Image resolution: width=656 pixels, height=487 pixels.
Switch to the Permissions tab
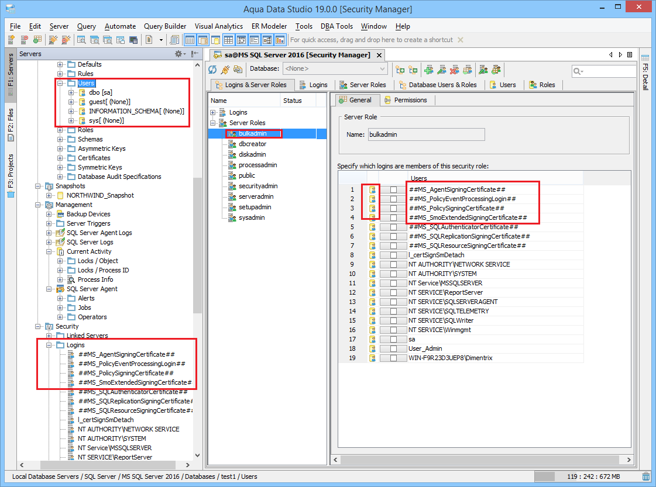point(406,101)
